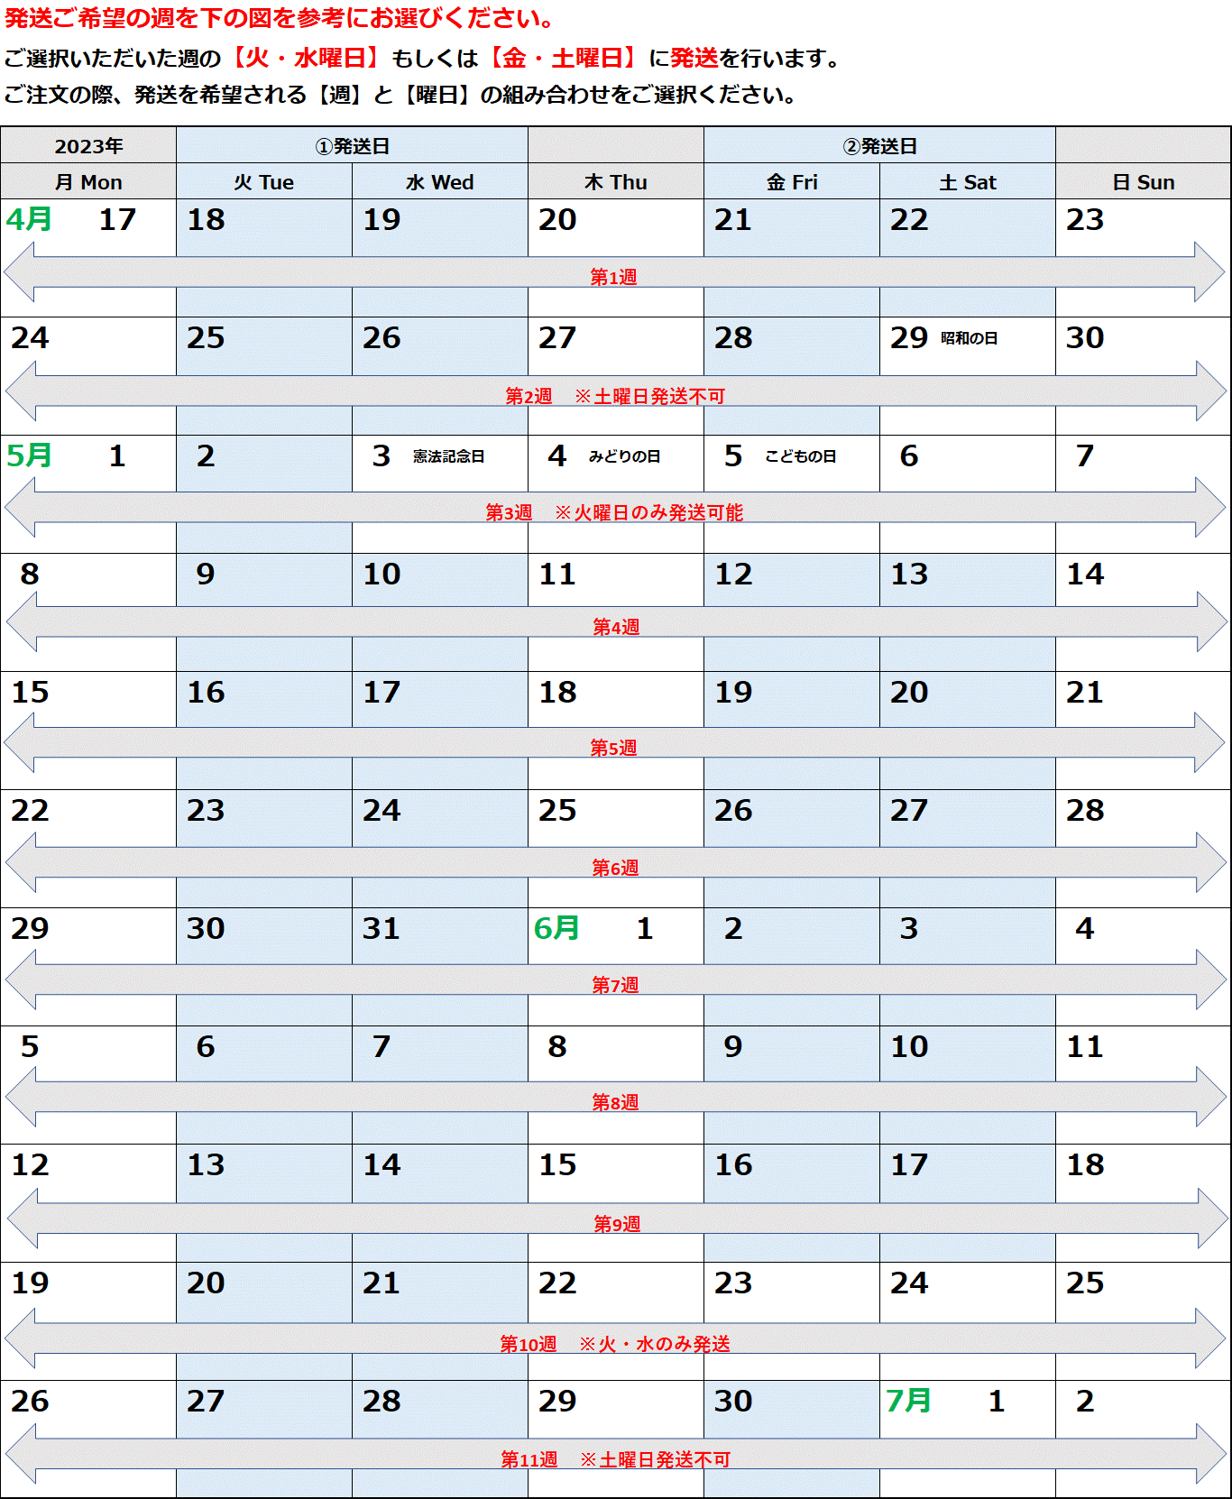Click May 13 Saturday date
This screenshot has height=1499, width=1232.
pyautogui.click(x=909, y=574)
